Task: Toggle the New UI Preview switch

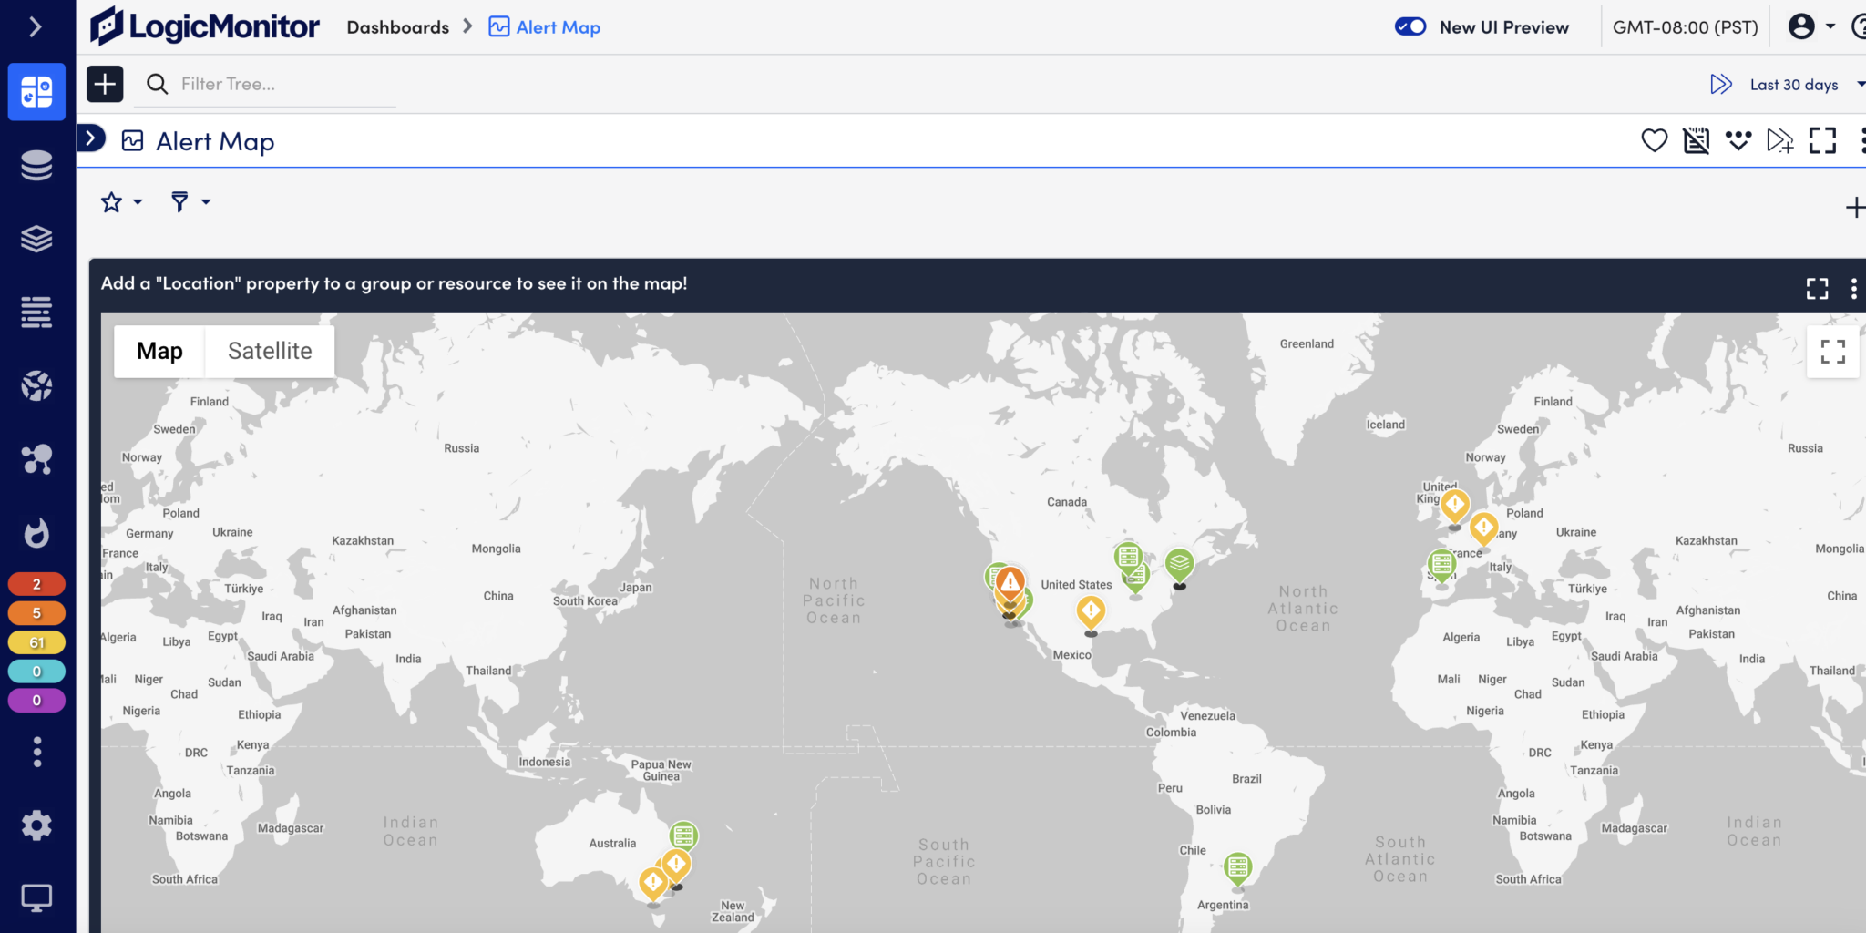Action: tap(1410, 26)
